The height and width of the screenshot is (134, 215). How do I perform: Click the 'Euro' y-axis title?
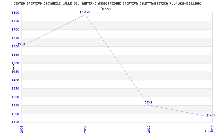click(13, 68)
